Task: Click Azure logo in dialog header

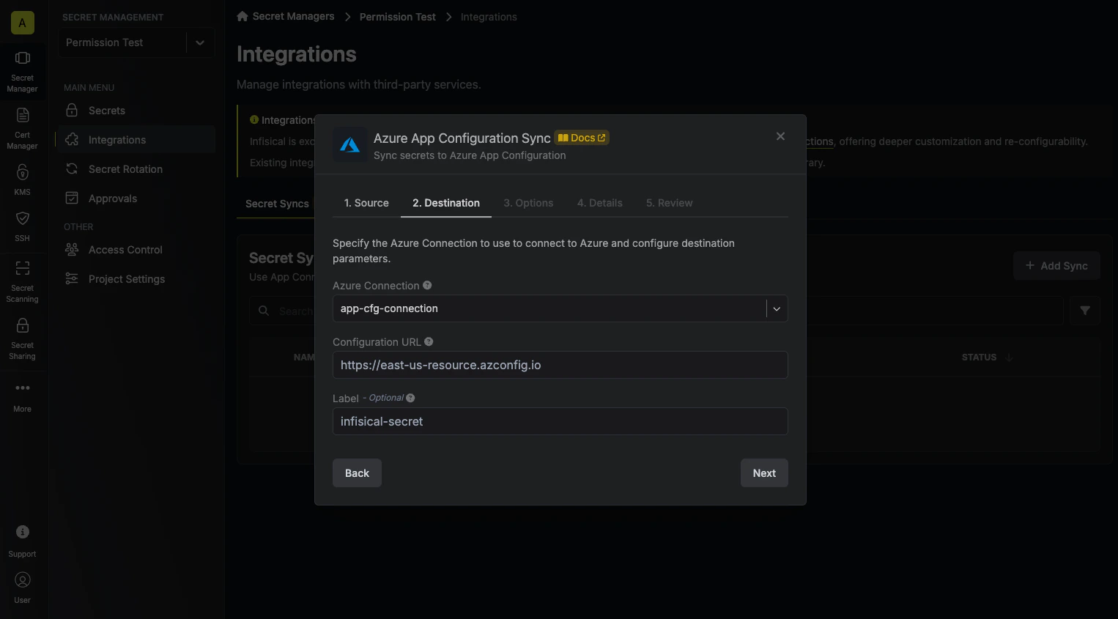Action: click(x=350, y=145)
